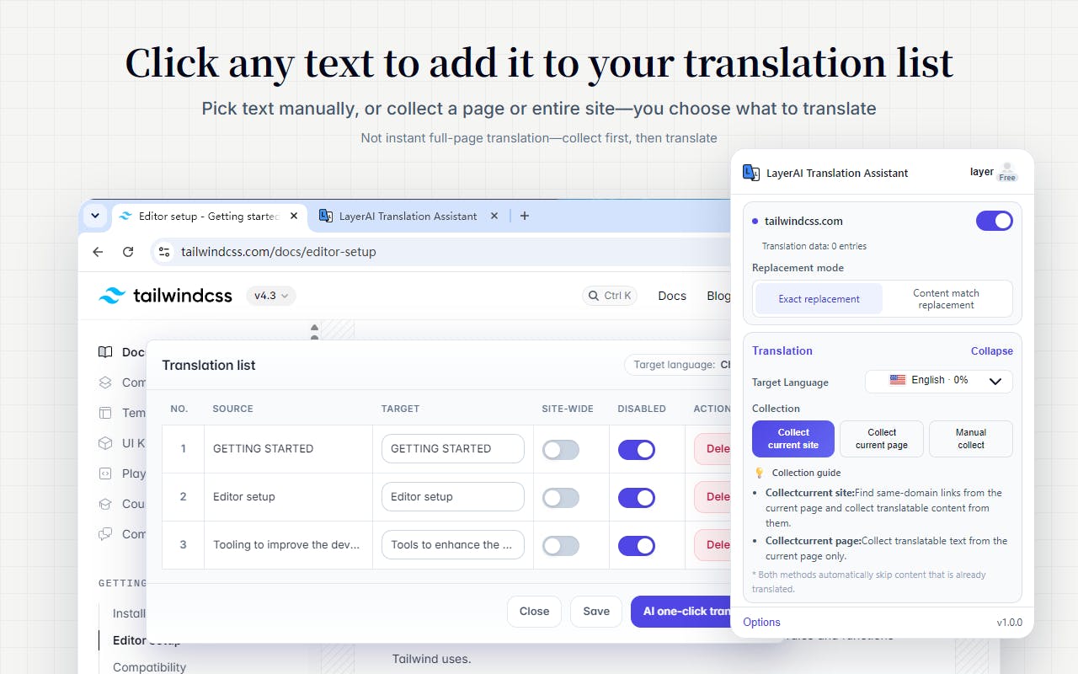Open Compatibility in the docs sidebar

[x=149, y=666]
